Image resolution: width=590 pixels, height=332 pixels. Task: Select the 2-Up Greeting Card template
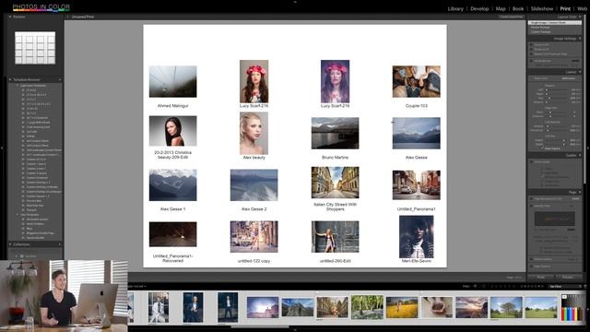pyautogui.click(x=38, y=127)
